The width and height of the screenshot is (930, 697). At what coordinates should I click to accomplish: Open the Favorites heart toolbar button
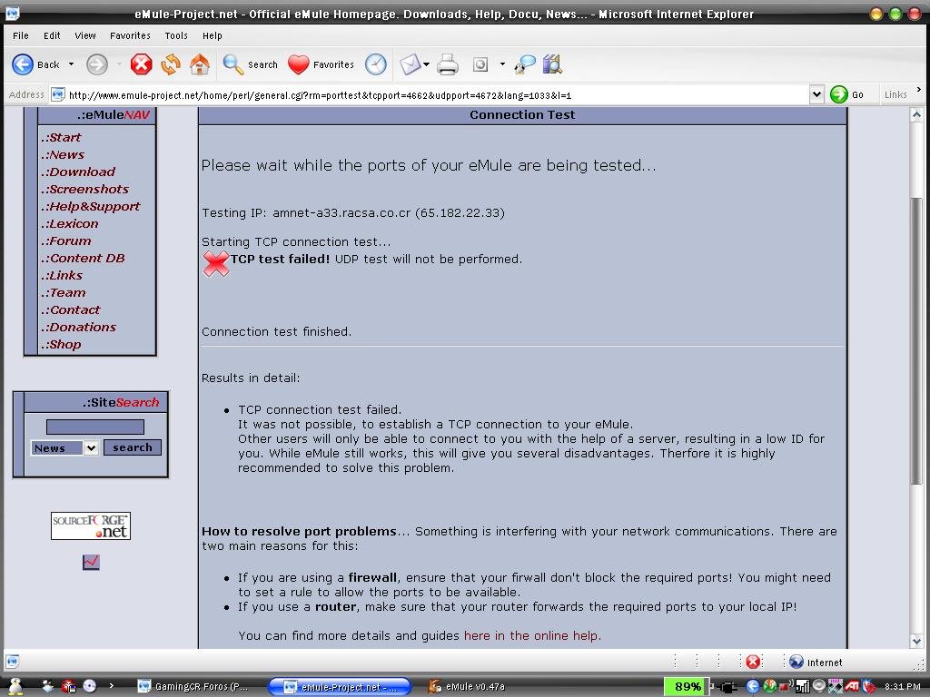321,64
